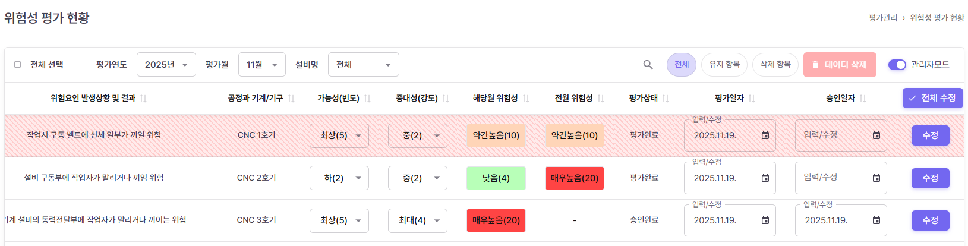Click the 전체 수정 button
This screenshot has height=246, width=968.
pyautogui.click(x=932, y=98)
